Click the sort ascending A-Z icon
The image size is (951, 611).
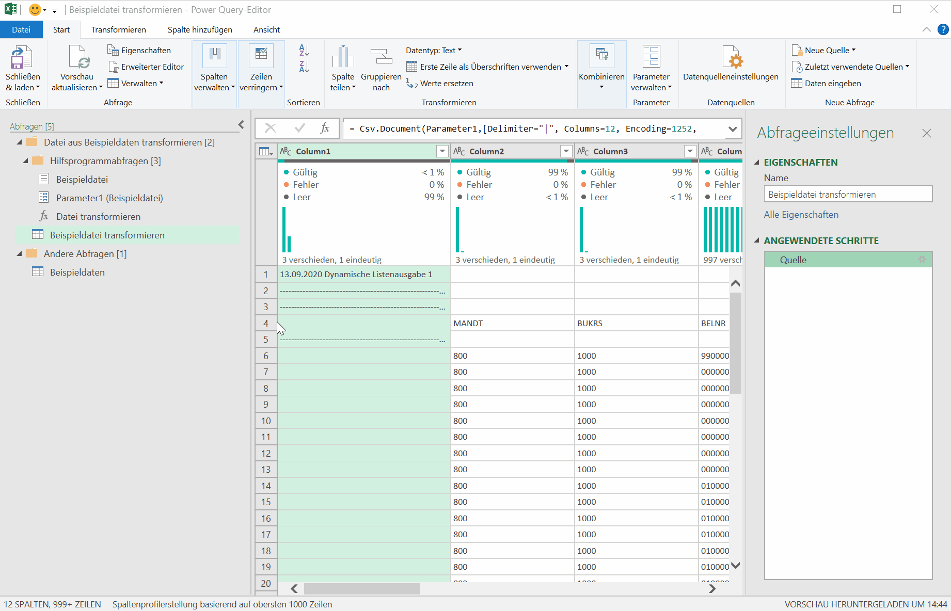[x=304, y=51]
